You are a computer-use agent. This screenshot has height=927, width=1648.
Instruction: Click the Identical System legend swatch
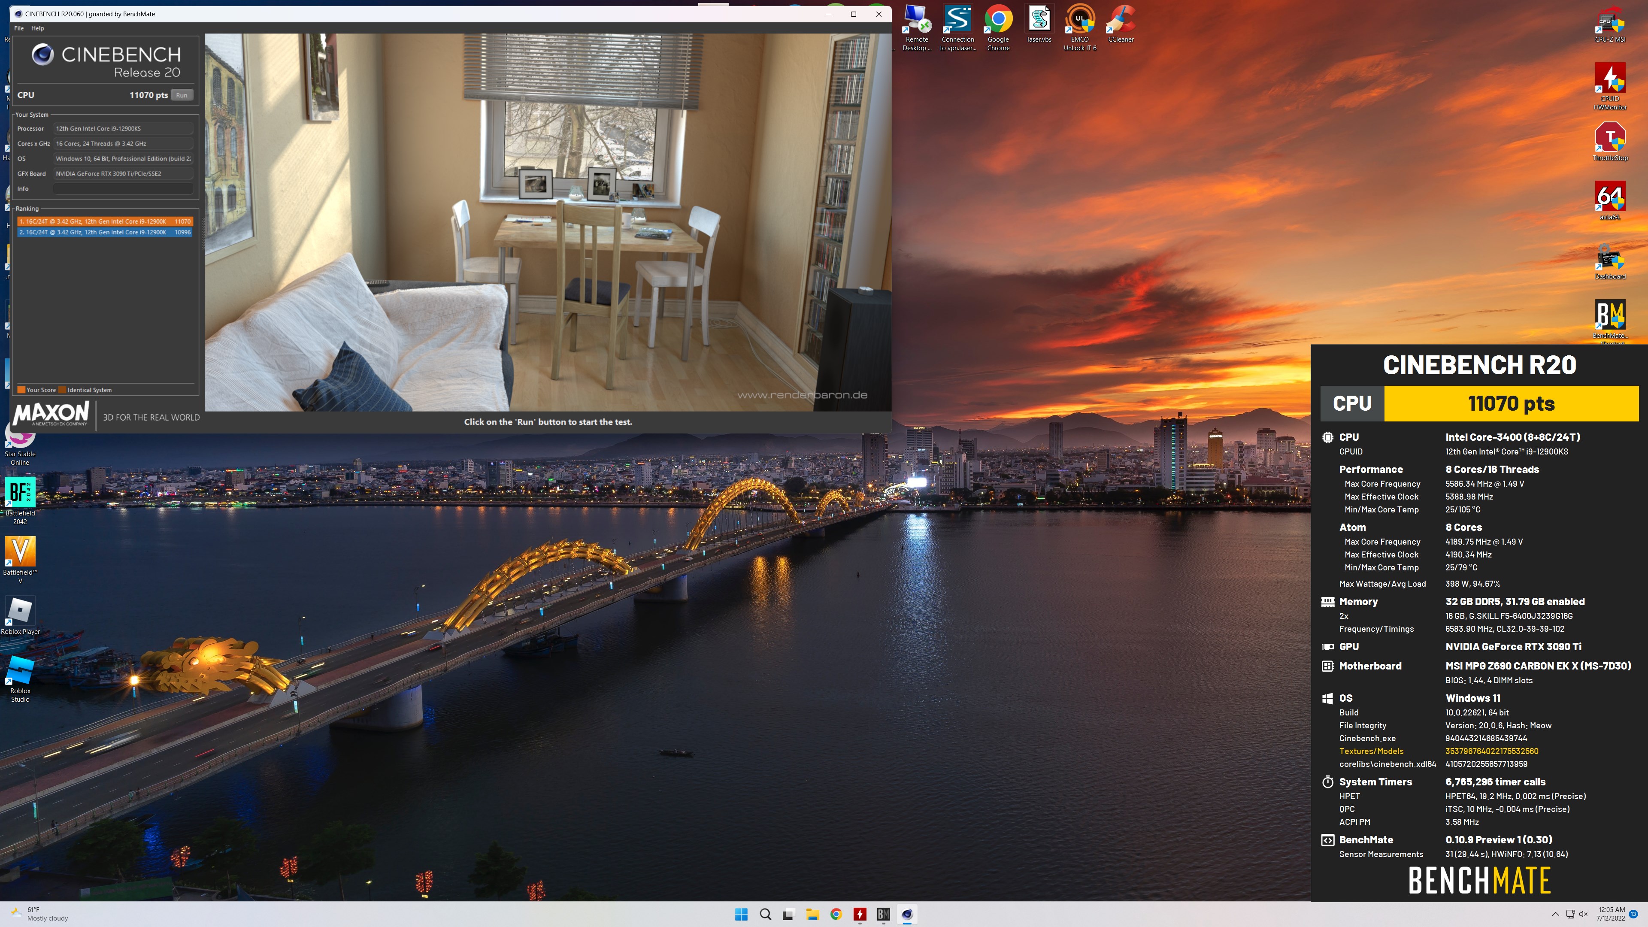click(62, 390)
